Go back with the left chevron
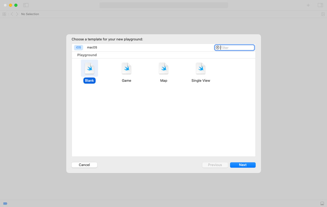This screenshot has height=207, width=327. (12, 14)
